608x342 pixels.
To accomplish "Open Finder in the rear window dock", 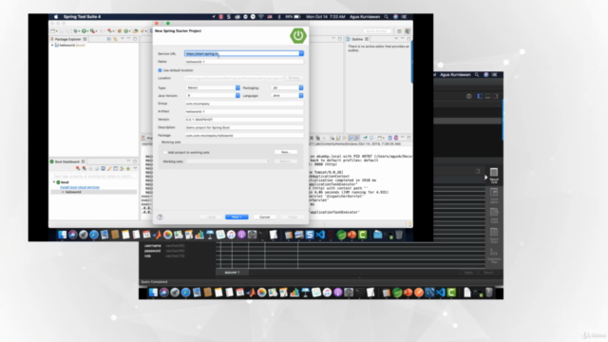I will 153,293.
